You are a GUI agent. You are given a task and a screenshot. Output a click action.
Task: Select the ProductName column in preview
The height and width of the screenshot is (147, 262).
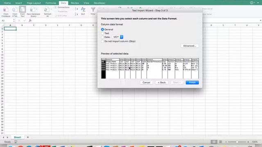click(113, 68)
